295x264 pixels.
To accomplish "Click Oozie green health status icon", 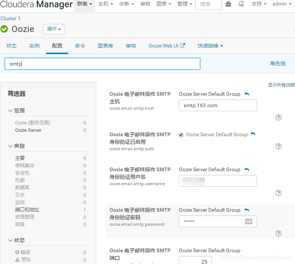I will point(4,29).
